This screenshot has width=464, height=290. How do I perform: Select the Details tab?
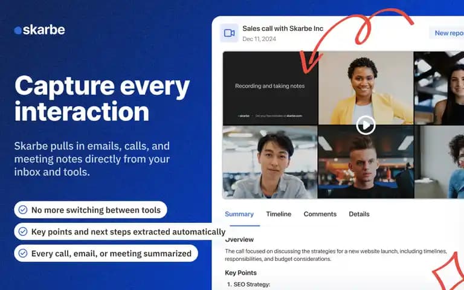(x=359, y=214)
